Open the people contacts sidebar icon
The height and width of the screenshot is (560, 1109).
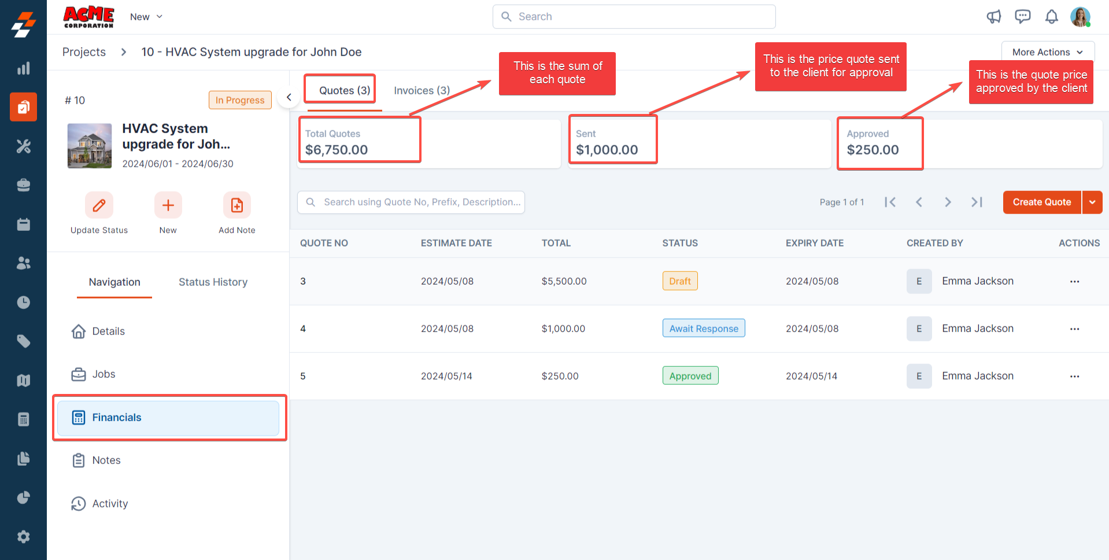coord(23,263)
